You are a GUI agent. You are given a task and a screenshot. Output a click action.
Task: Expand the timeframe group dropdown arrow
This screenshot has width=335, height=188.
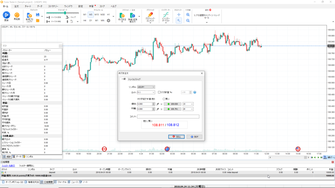tap(114, 16)
